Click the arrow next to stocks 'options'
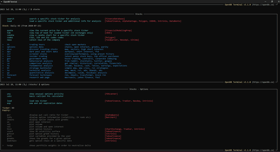This screenshot has width=280, height=152. coord(3,47)
